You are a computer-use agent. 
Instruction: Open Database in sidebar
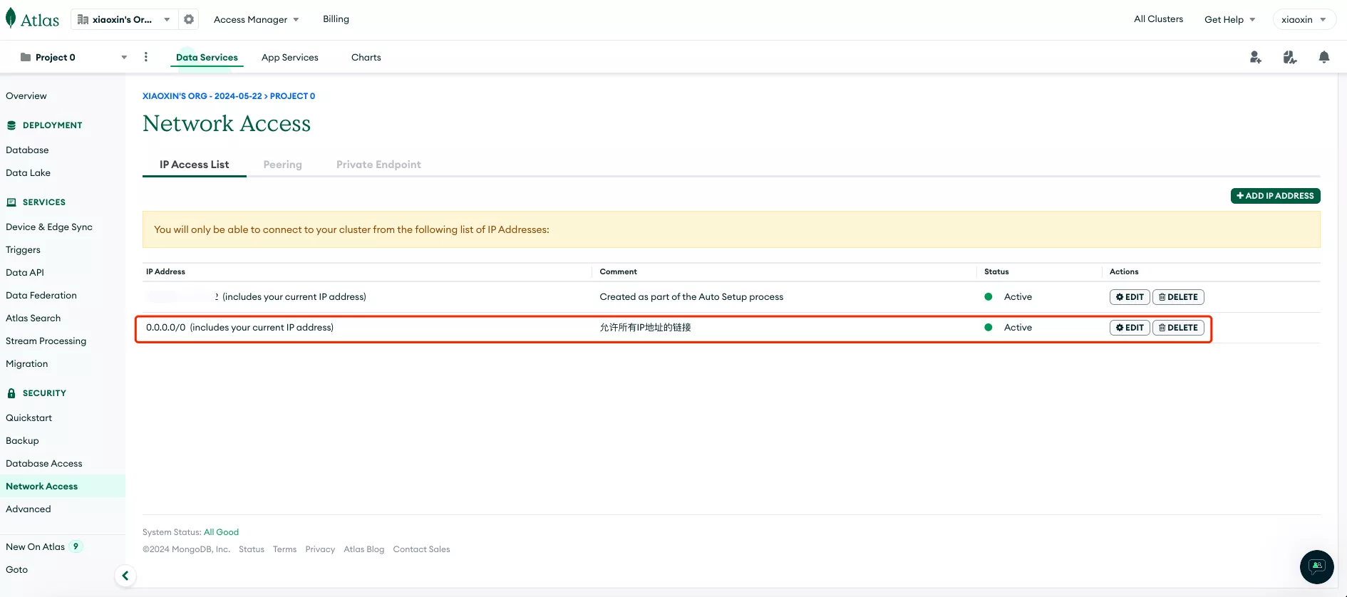pyautogui.click(x=27, y=150)
